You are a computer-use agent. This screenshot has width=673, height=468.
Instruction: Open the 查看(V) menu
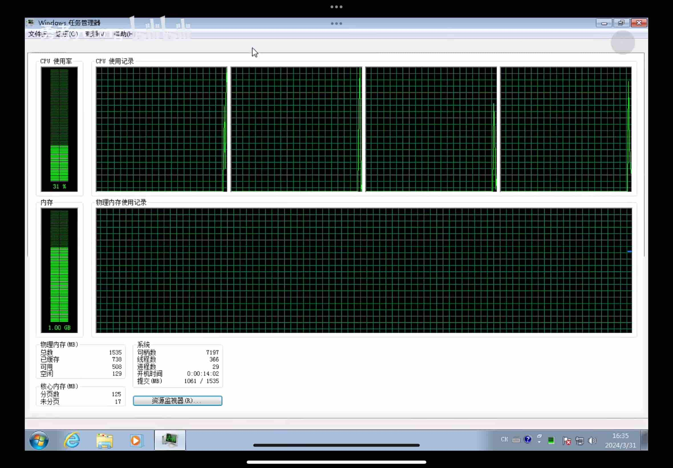pyautogui.click(x=95, y=34)
